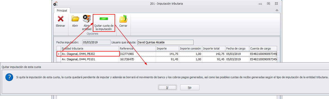Click reference cell 16172647D
The image size is (329, 99).
[x=138, y=59]
